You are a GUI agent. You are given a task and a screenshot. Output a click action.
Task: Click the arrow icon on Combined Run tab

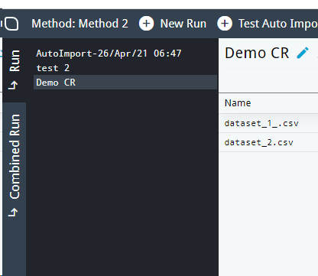(x=13, y=212)
